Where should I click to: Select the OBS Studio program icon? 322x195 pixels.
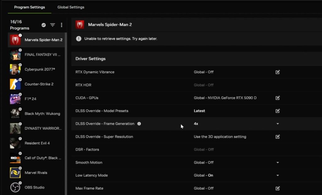(x=15, y=187)
